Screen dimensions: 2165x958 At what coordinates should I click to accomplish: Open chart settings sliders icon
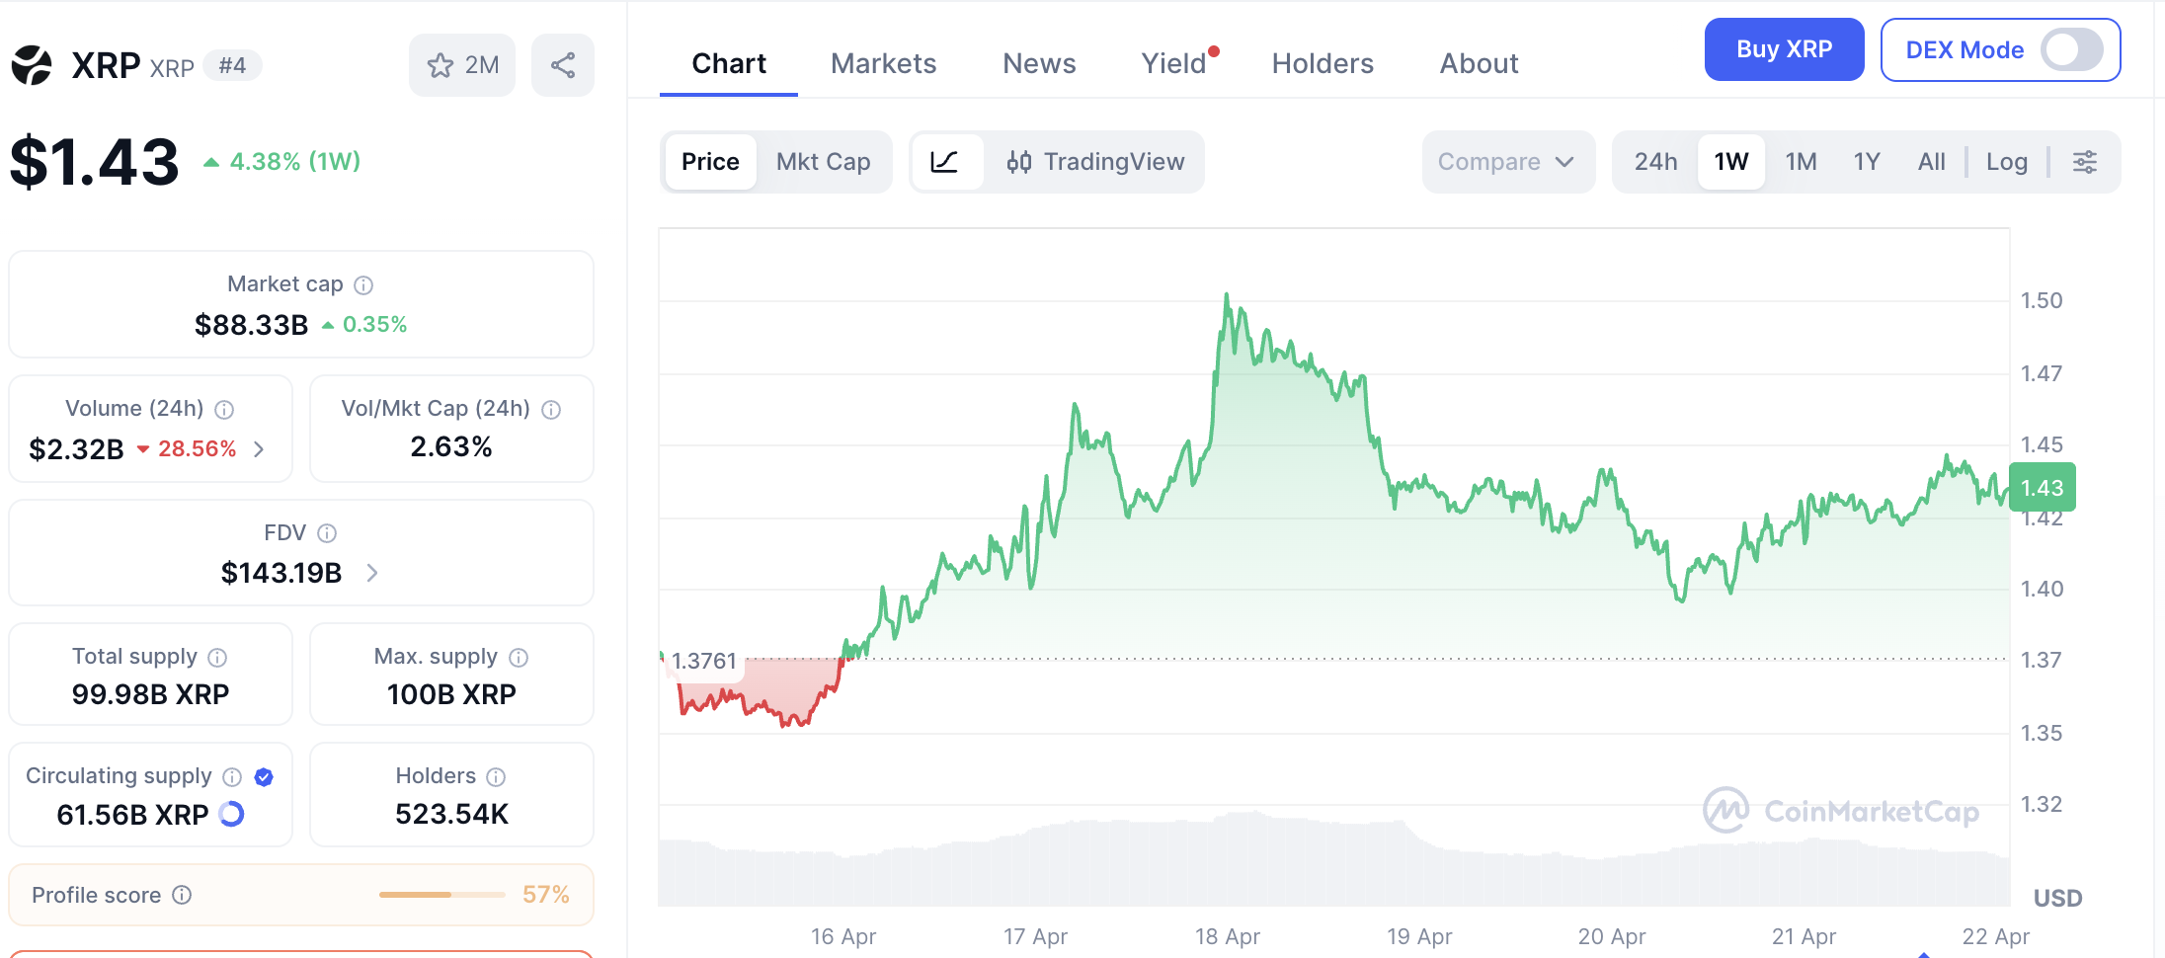[2085, 162]
